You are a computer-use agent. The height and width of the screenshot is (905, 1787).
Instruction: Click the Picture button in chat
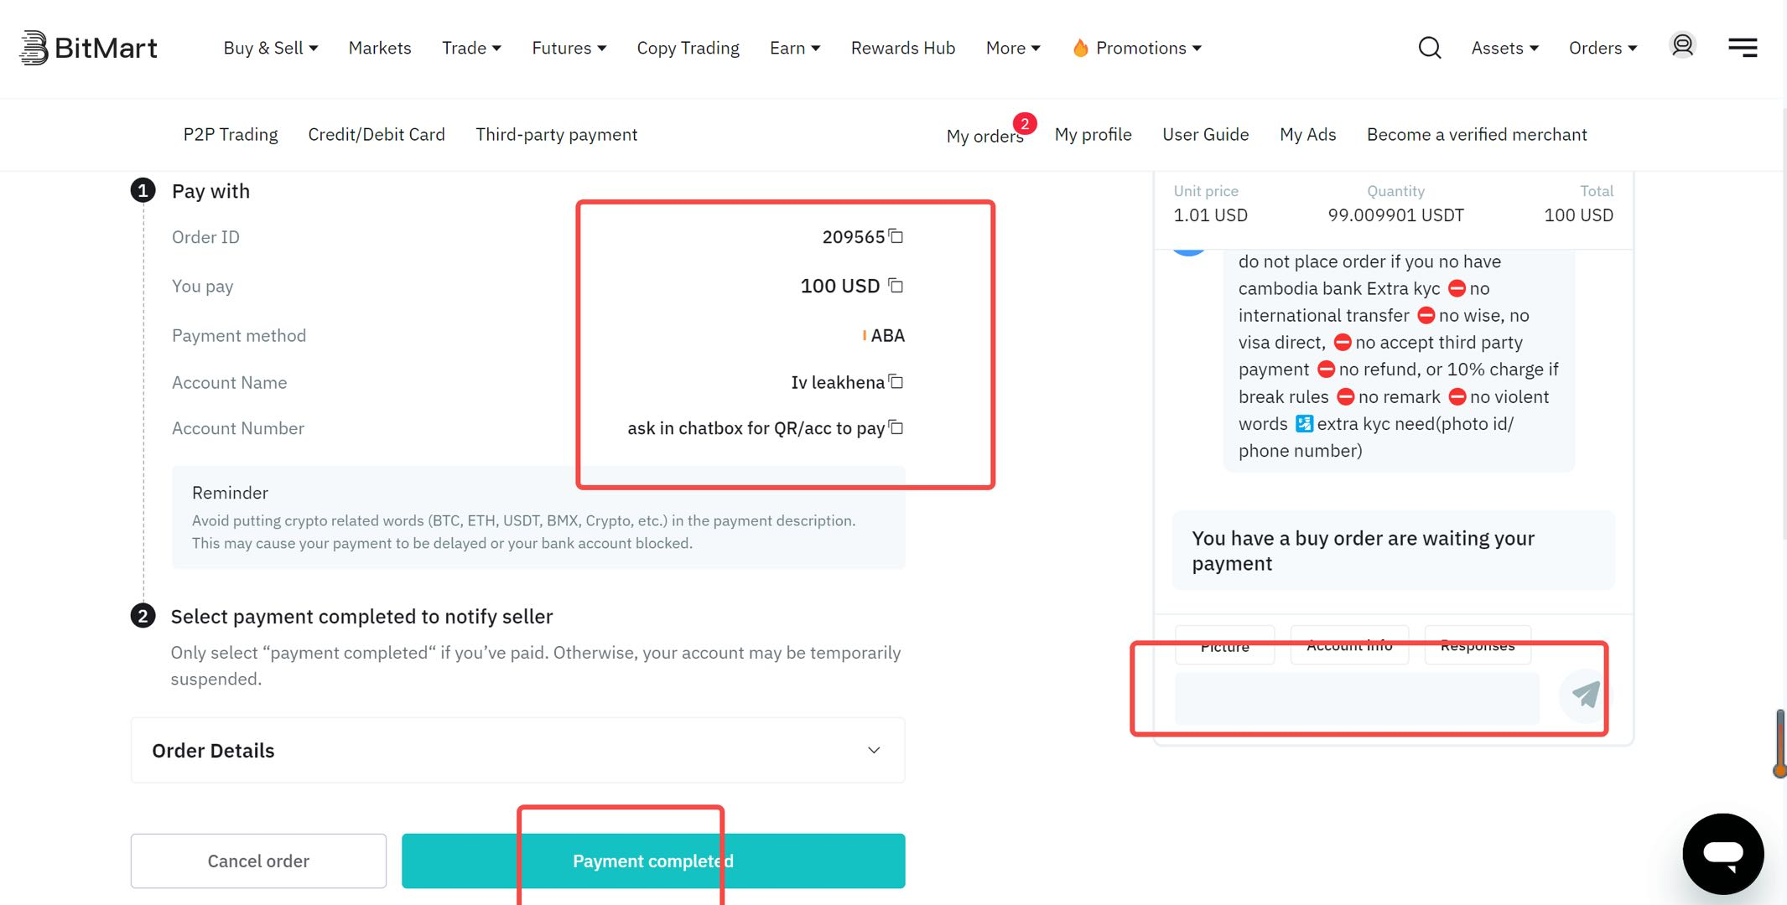tap(1224, 646)
